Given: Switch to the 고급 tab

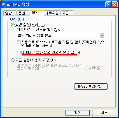Looking at the screenshot, I should coord(67,13).
